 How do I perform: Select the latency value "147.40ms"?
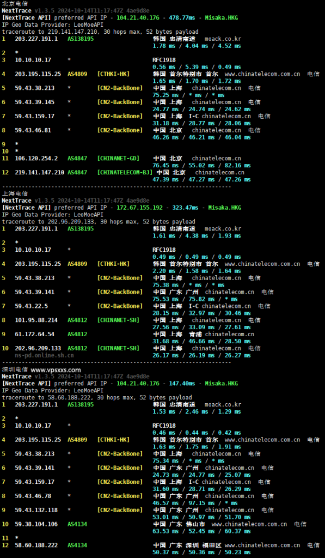coord(182,383)
